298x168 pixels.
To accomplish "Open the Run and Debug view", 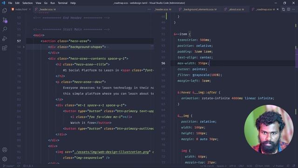I will 5,38.
